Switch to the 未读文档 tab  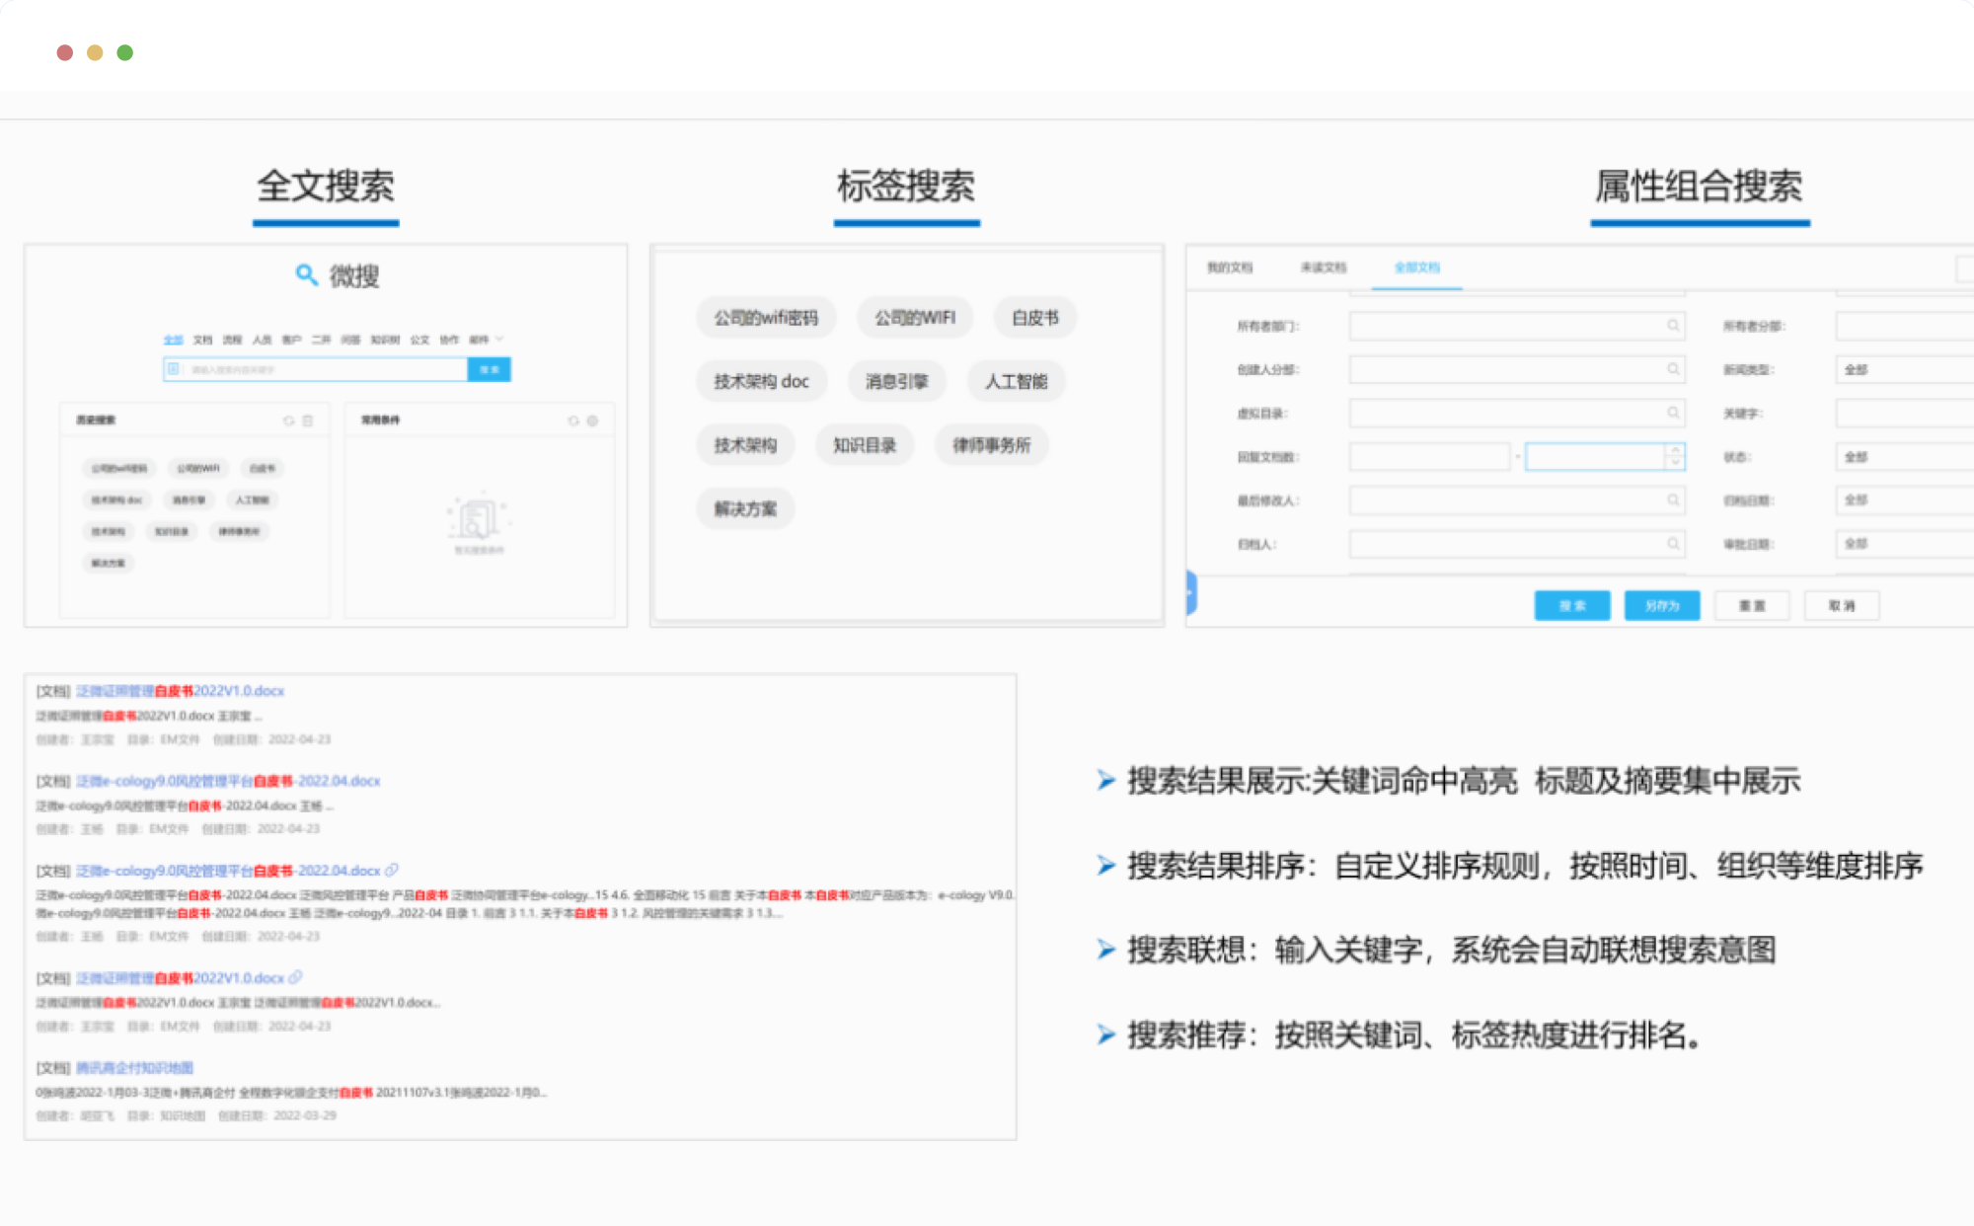coord(1323,268)
